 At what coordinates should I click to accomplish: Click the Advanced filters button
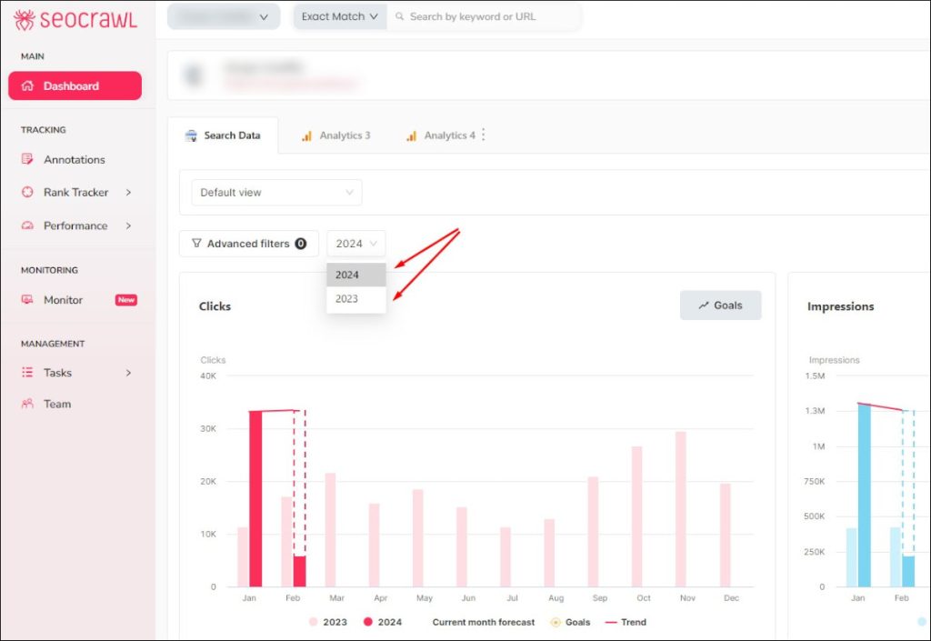(248, 243)
